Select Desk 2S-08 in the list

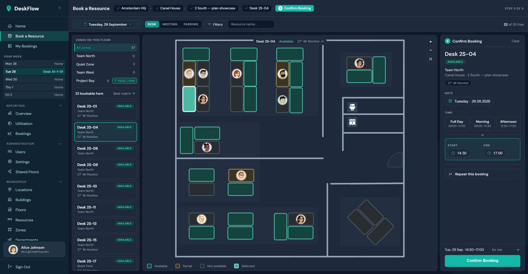tap(106, 169)
